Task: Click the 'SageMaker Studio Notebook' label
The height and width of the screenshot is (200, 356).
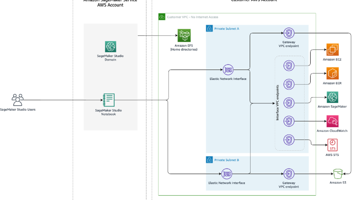Action: pyautogui.click(x=108, y=112)
